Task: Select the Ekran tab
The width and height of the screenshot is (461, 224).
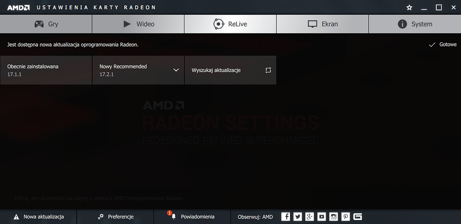Action: 322,24
